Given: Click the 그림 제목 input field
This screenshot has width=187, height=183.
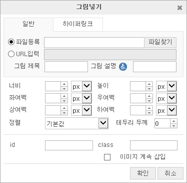Looking at the screenshot, I should pyautogui.click(x=66, y=67).
